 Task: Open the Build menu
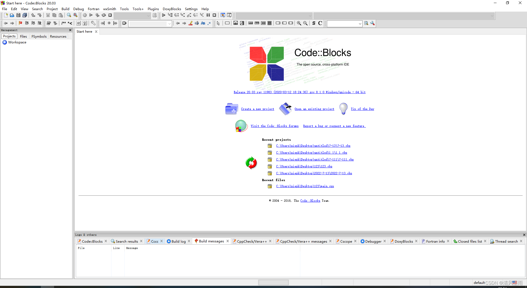[65, 9]
